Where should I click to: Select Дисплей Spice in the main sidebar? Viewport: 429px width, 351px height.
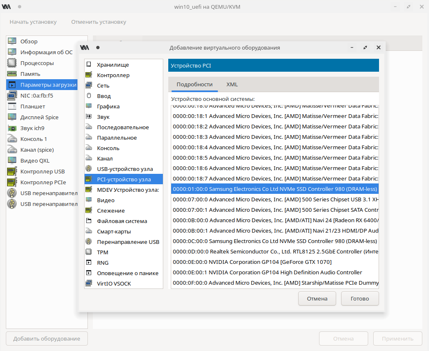click(42, 117)
